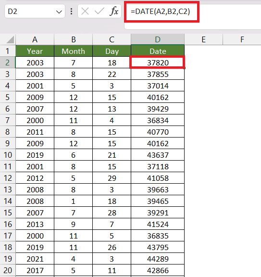Expand the Name Box dropdown arrow
261x277 pixels.
pos(59,12)
